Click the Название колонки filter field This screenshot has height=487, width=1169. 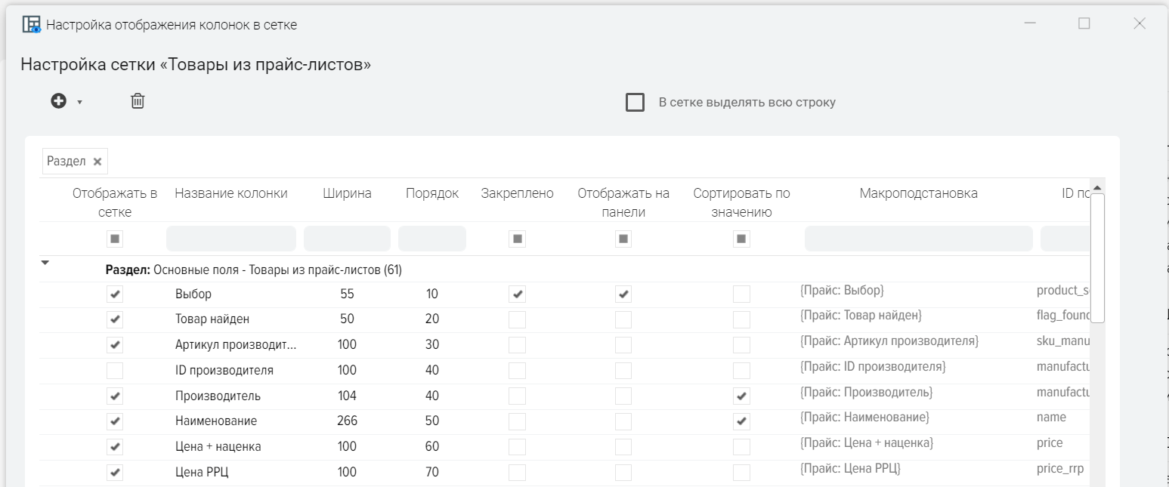click(230, 239)
